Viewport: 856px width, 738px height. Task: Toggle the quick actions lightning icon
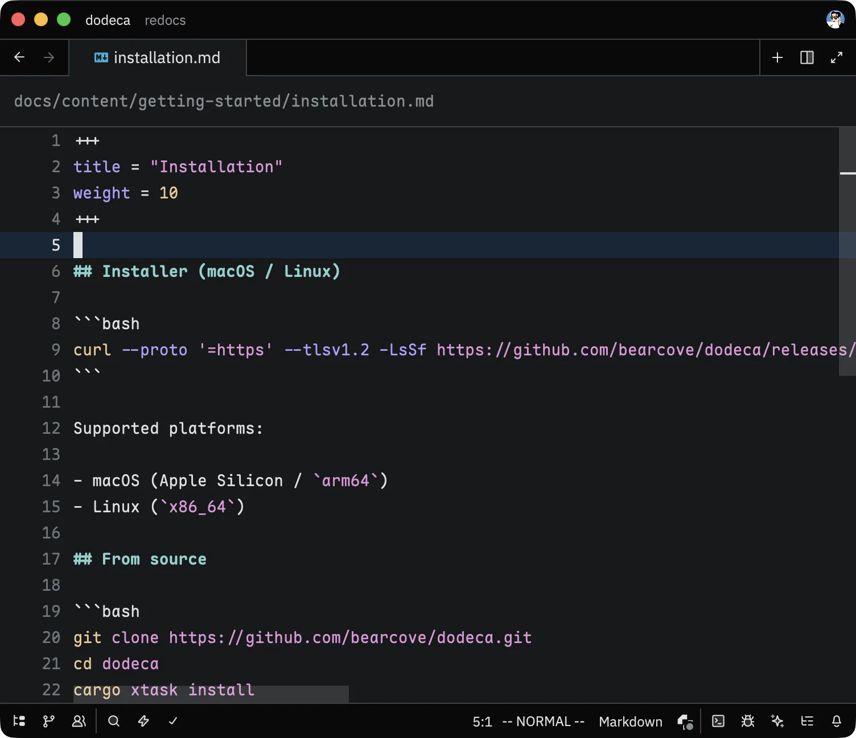coord(143,721)
